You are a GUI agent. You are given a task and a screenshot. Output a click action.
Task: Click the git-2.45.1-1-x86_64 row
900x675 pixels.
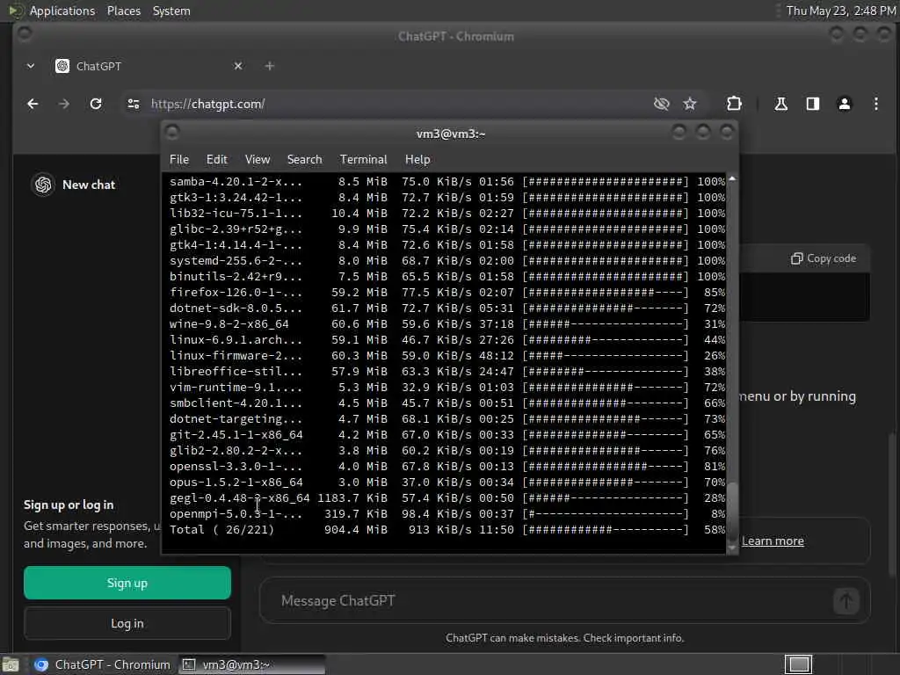point(447,434)
